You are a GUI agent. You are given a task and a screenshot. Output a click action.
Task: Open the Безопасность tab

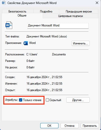17,11
